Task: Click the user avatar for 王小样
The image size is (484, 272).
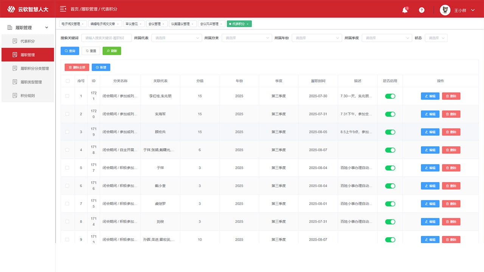Action: coord(445,10)
